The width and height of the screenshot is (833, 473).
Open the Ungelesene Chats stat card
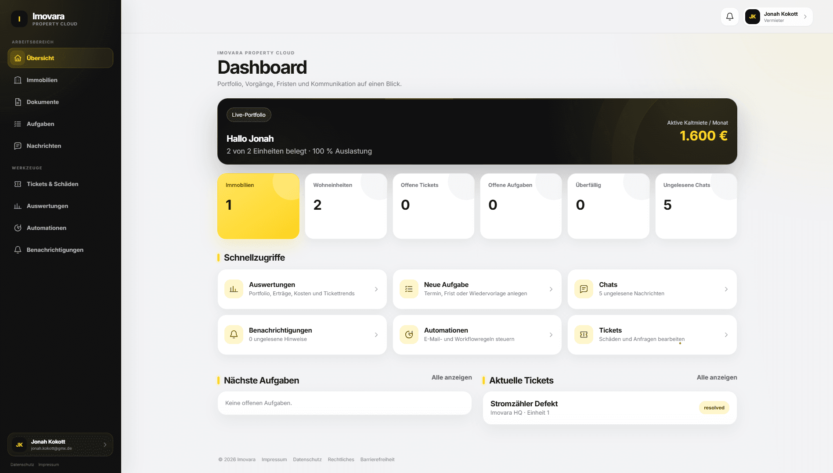click(696, 206)
